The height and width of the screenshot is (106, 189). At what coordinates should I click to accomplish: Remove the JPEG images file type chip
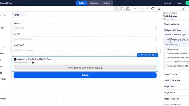point(187,40)
